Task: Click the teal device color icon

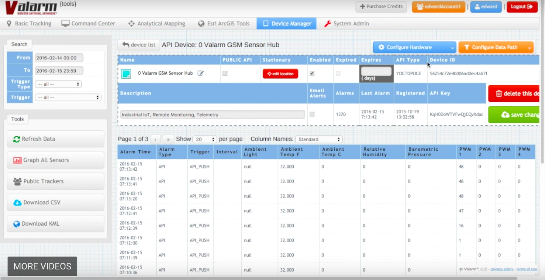Action: [126, 74]
